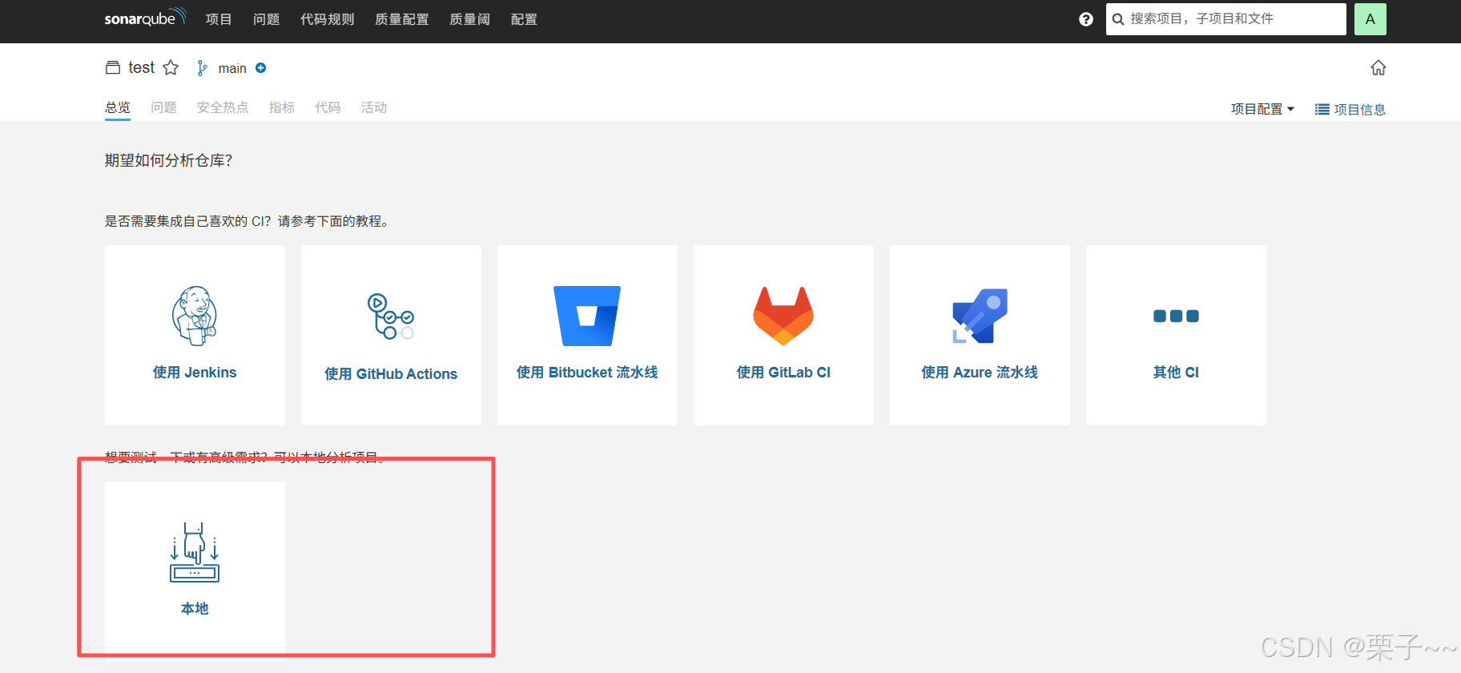Select the GitHub Actions workflow icon
1461x673 pixels.
390,316
